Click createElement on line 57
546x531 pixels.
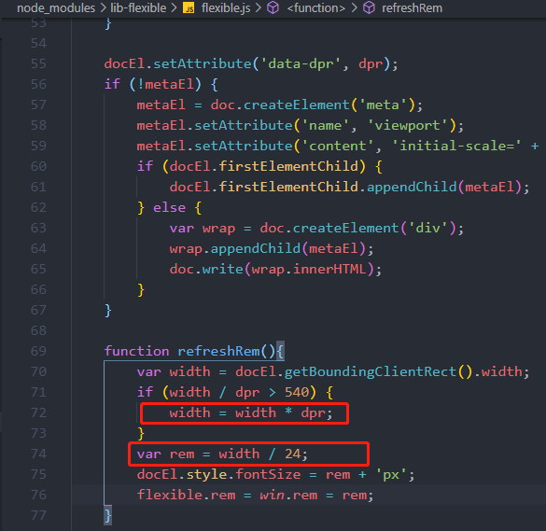tap(296, 105)
